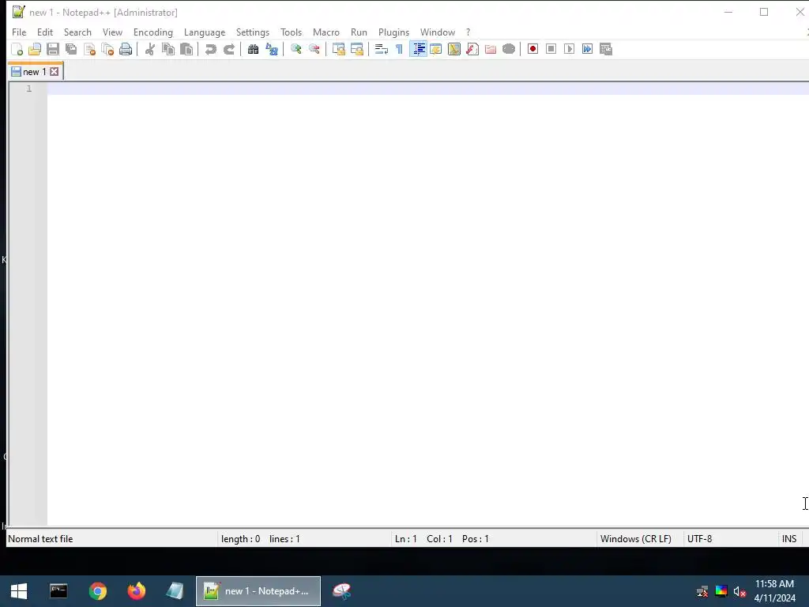
Task: Open a file using the folder icon
Action: point(35,49)
